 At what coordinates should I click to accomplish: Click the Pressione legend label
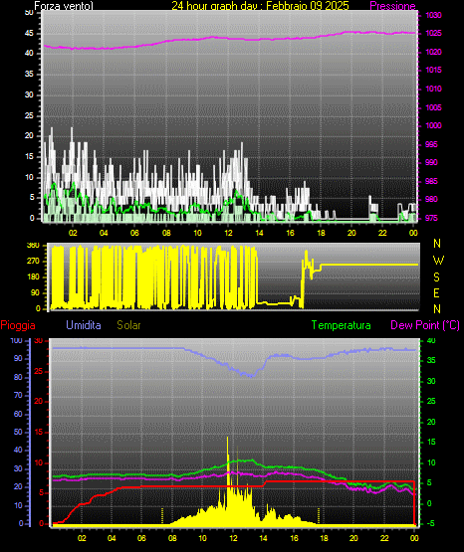(x=393, y=6)
